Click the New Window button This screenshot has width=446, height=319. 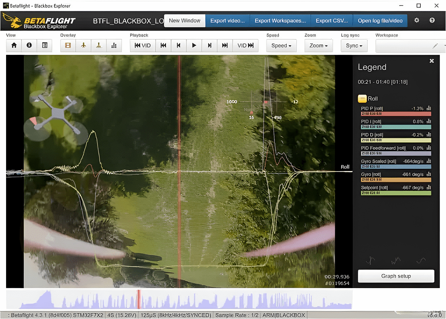(185, 21)
